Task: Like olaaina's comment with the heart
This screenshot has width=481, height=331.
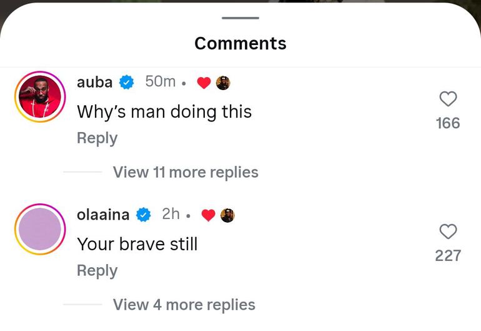Action: tap(448, 232)
